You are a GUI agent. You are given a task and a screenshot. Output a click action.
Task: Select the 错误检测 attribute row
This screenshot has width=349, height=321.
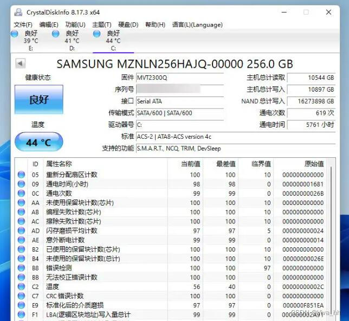pos(171,268)
